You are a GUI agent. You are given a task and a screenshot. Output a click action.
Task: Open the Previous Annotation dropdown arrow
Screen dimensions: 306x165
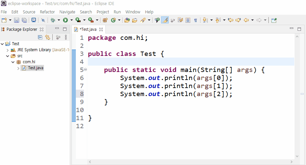(x=224, y=20)
